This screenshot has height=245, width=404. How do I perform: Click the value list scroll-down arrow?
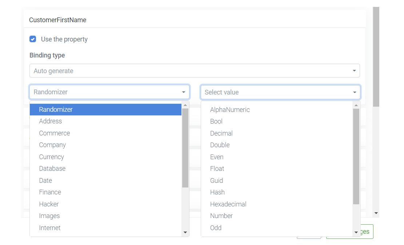[x=356, y=232]
